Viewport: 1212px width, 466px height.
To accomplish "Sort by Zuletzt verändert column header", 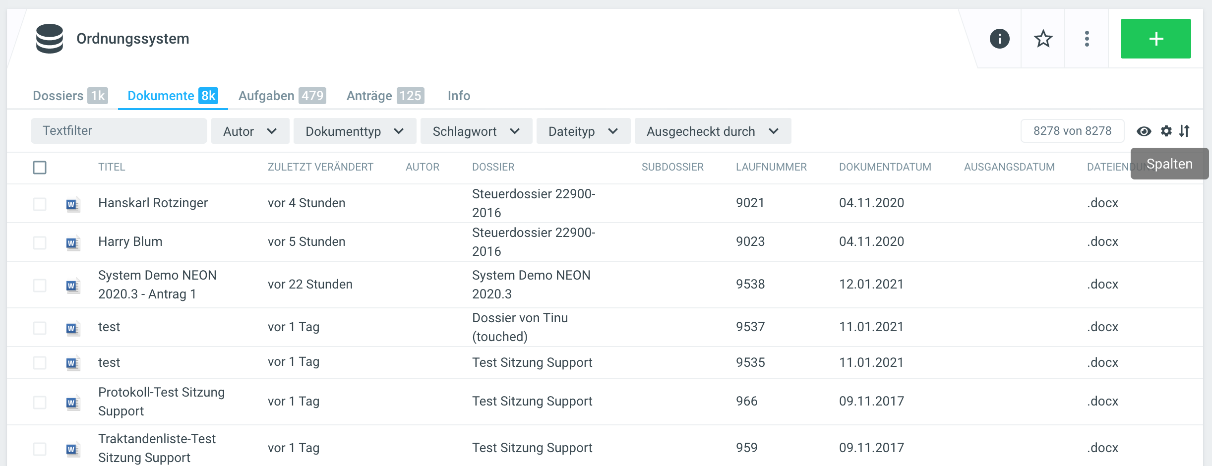I will coord(320,167).
